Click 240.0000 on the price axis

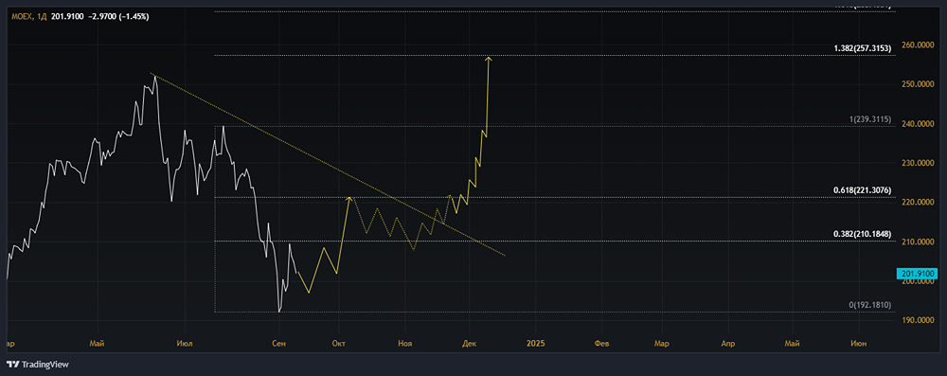click(x=918, y=124)
